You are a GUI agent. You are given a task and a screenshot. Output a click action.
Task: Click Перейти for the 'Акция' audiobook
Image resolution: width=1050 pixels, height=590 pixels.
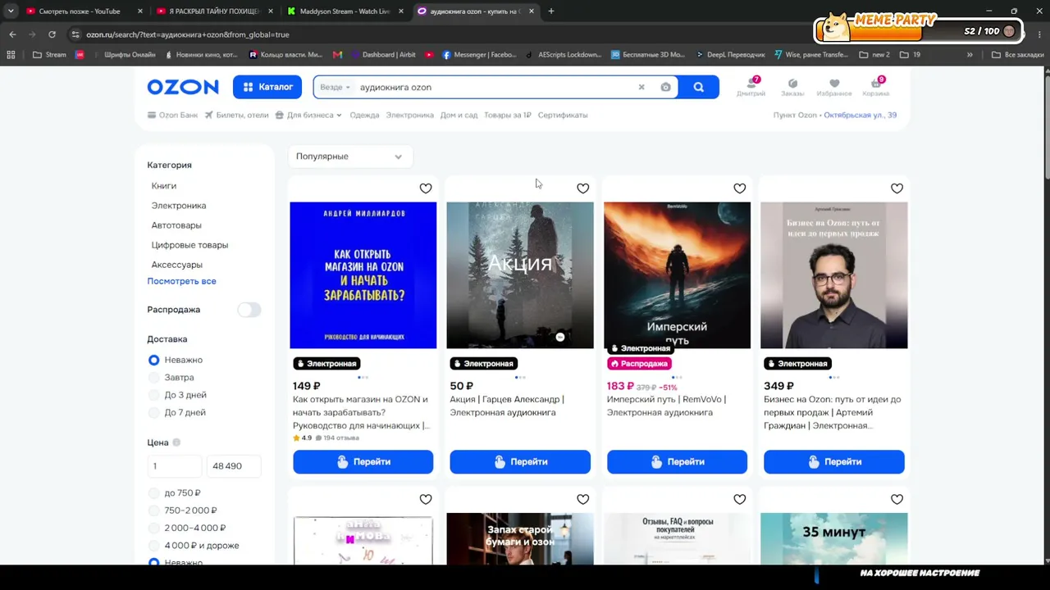tap(520, 462)
